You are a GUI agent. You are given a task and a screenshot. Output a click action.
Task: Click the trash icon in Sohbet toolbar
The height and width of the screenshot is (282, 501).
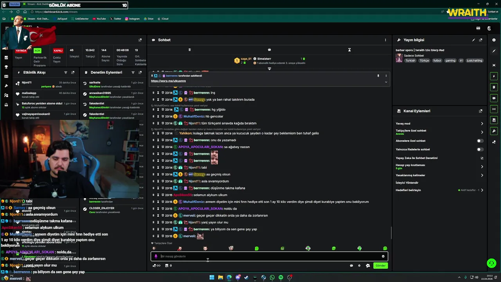[x=189, y=50]
